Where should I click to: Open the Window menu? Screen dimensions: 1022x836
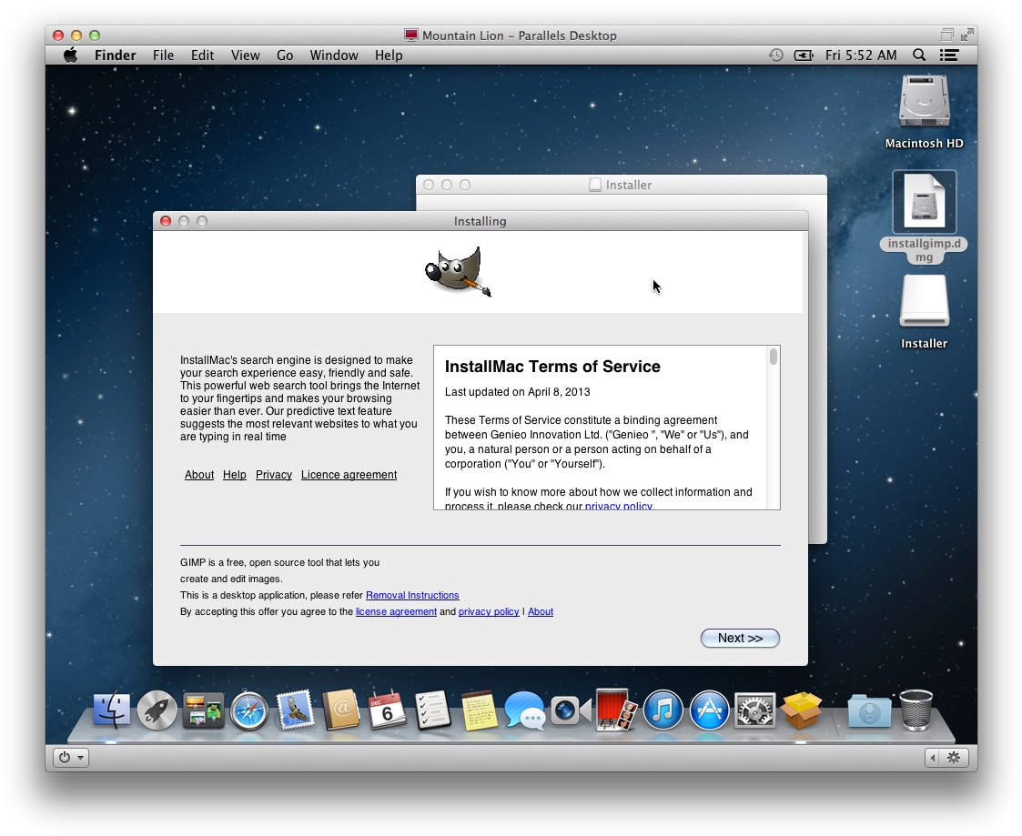pyautogui.click(x=334, y=55)
